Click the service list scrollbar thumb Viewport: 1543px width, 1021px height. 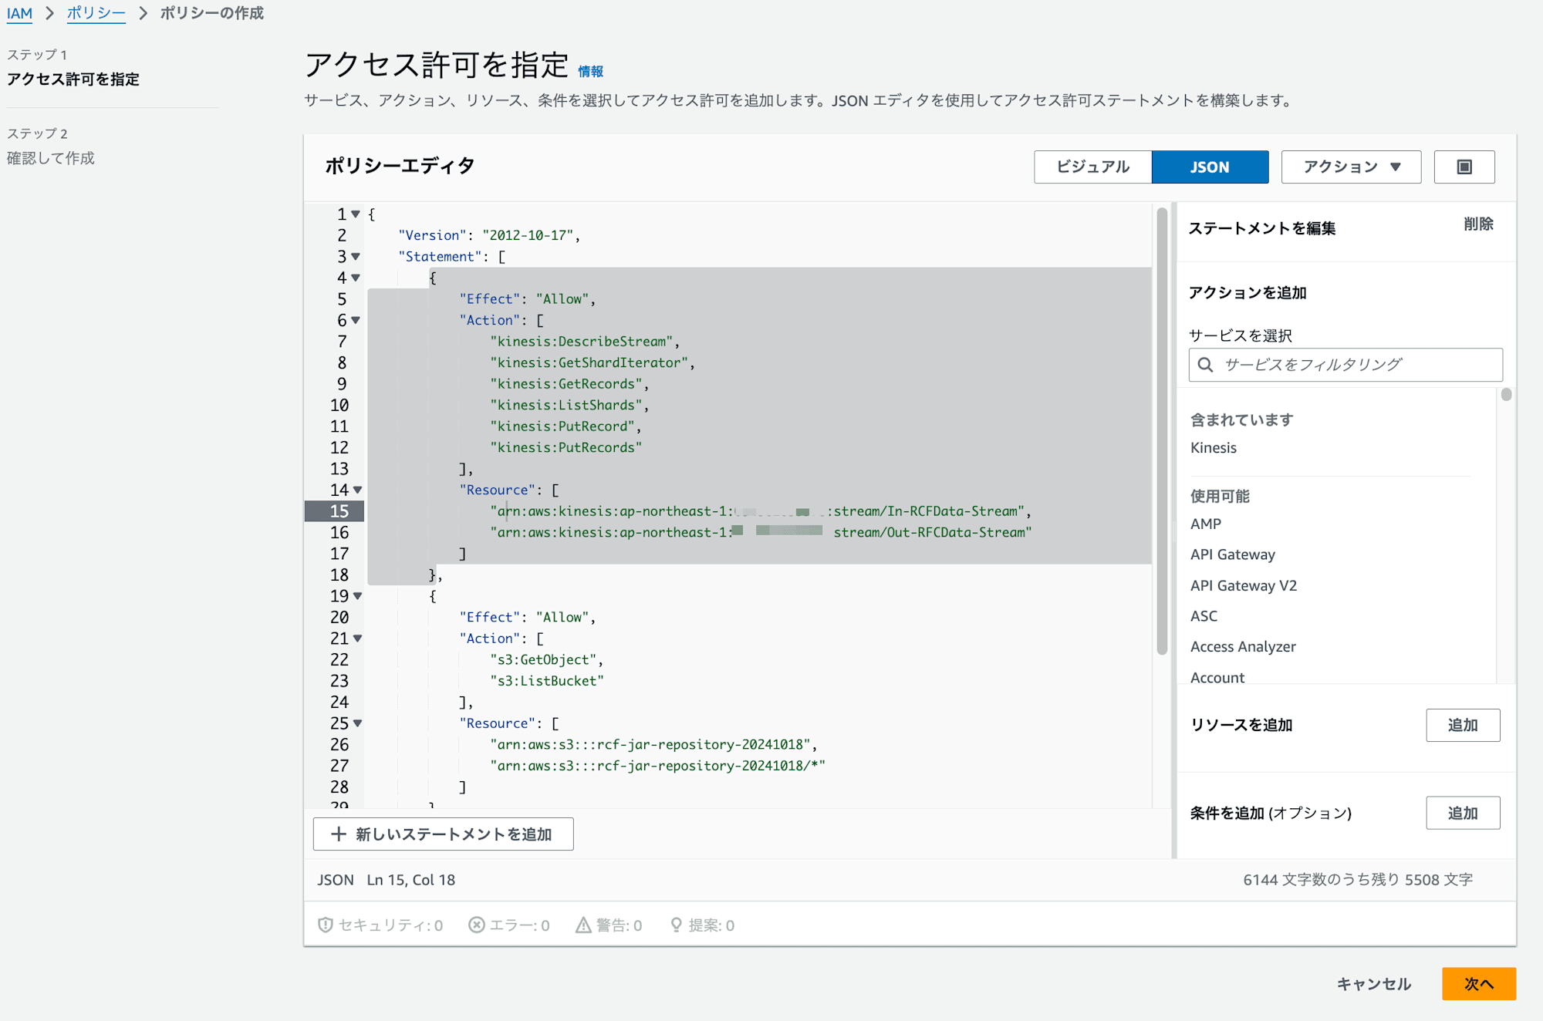point(1506,395)
